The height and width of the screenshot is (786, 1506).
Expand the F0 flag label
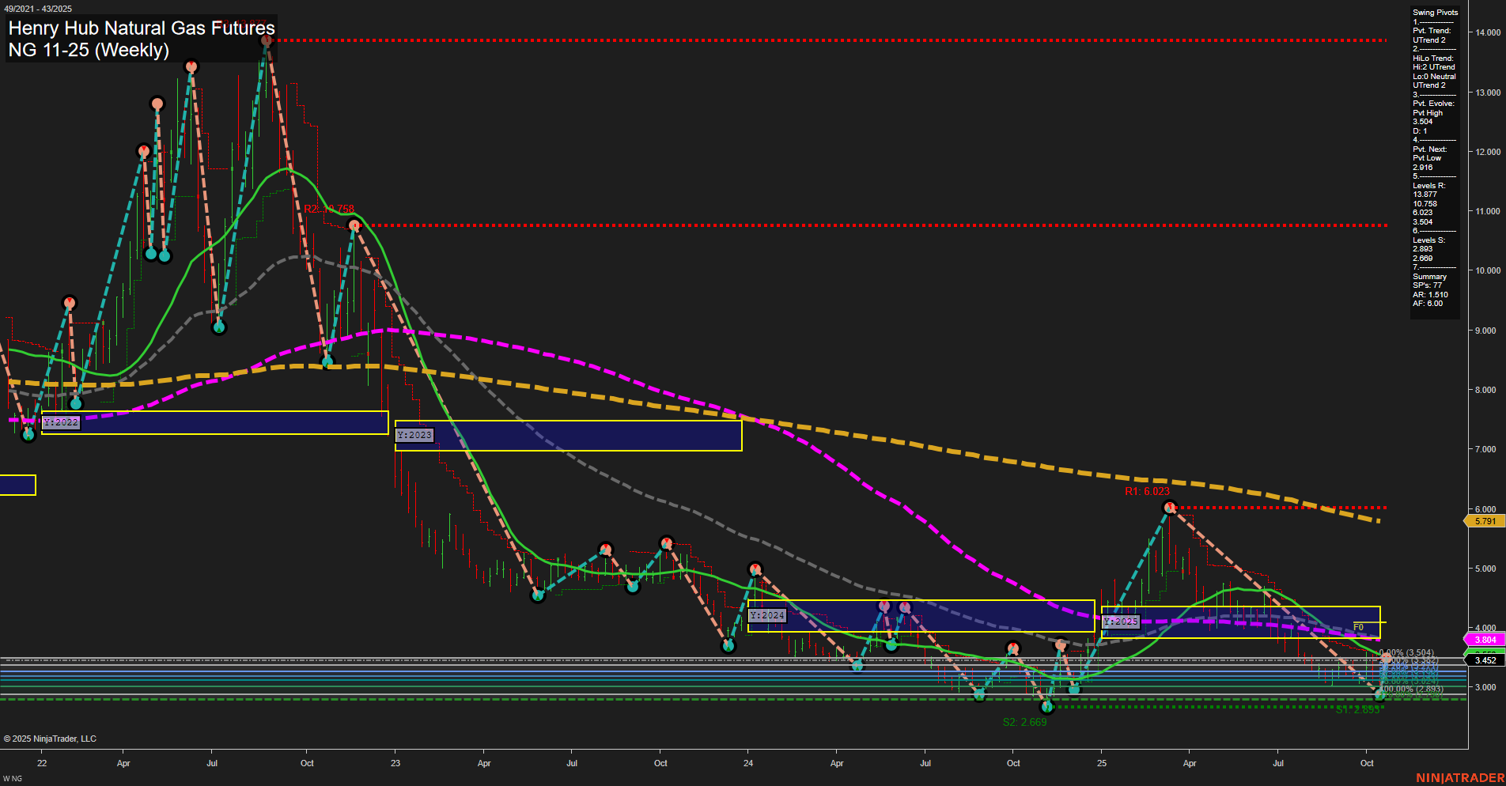[x=1359, y=625]
